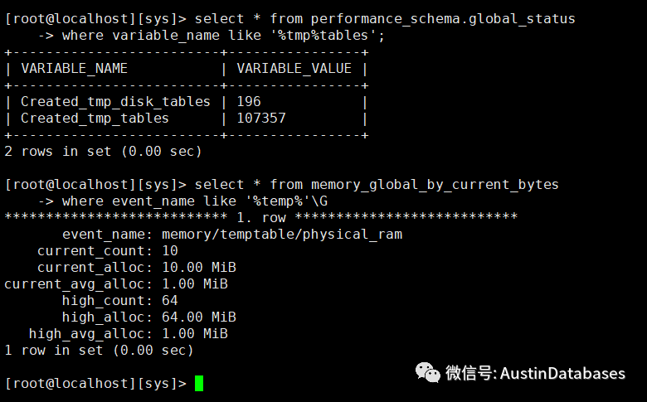647x402 pixels.
Task: Click the value 107357 in the table
Action: coord(261,119)
